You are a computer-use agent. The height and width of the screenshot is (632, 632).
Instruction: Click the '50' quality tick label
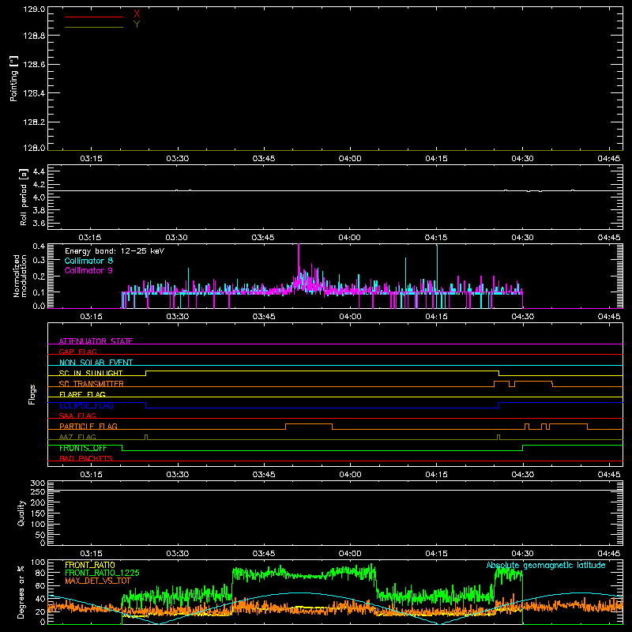[40, 536]
